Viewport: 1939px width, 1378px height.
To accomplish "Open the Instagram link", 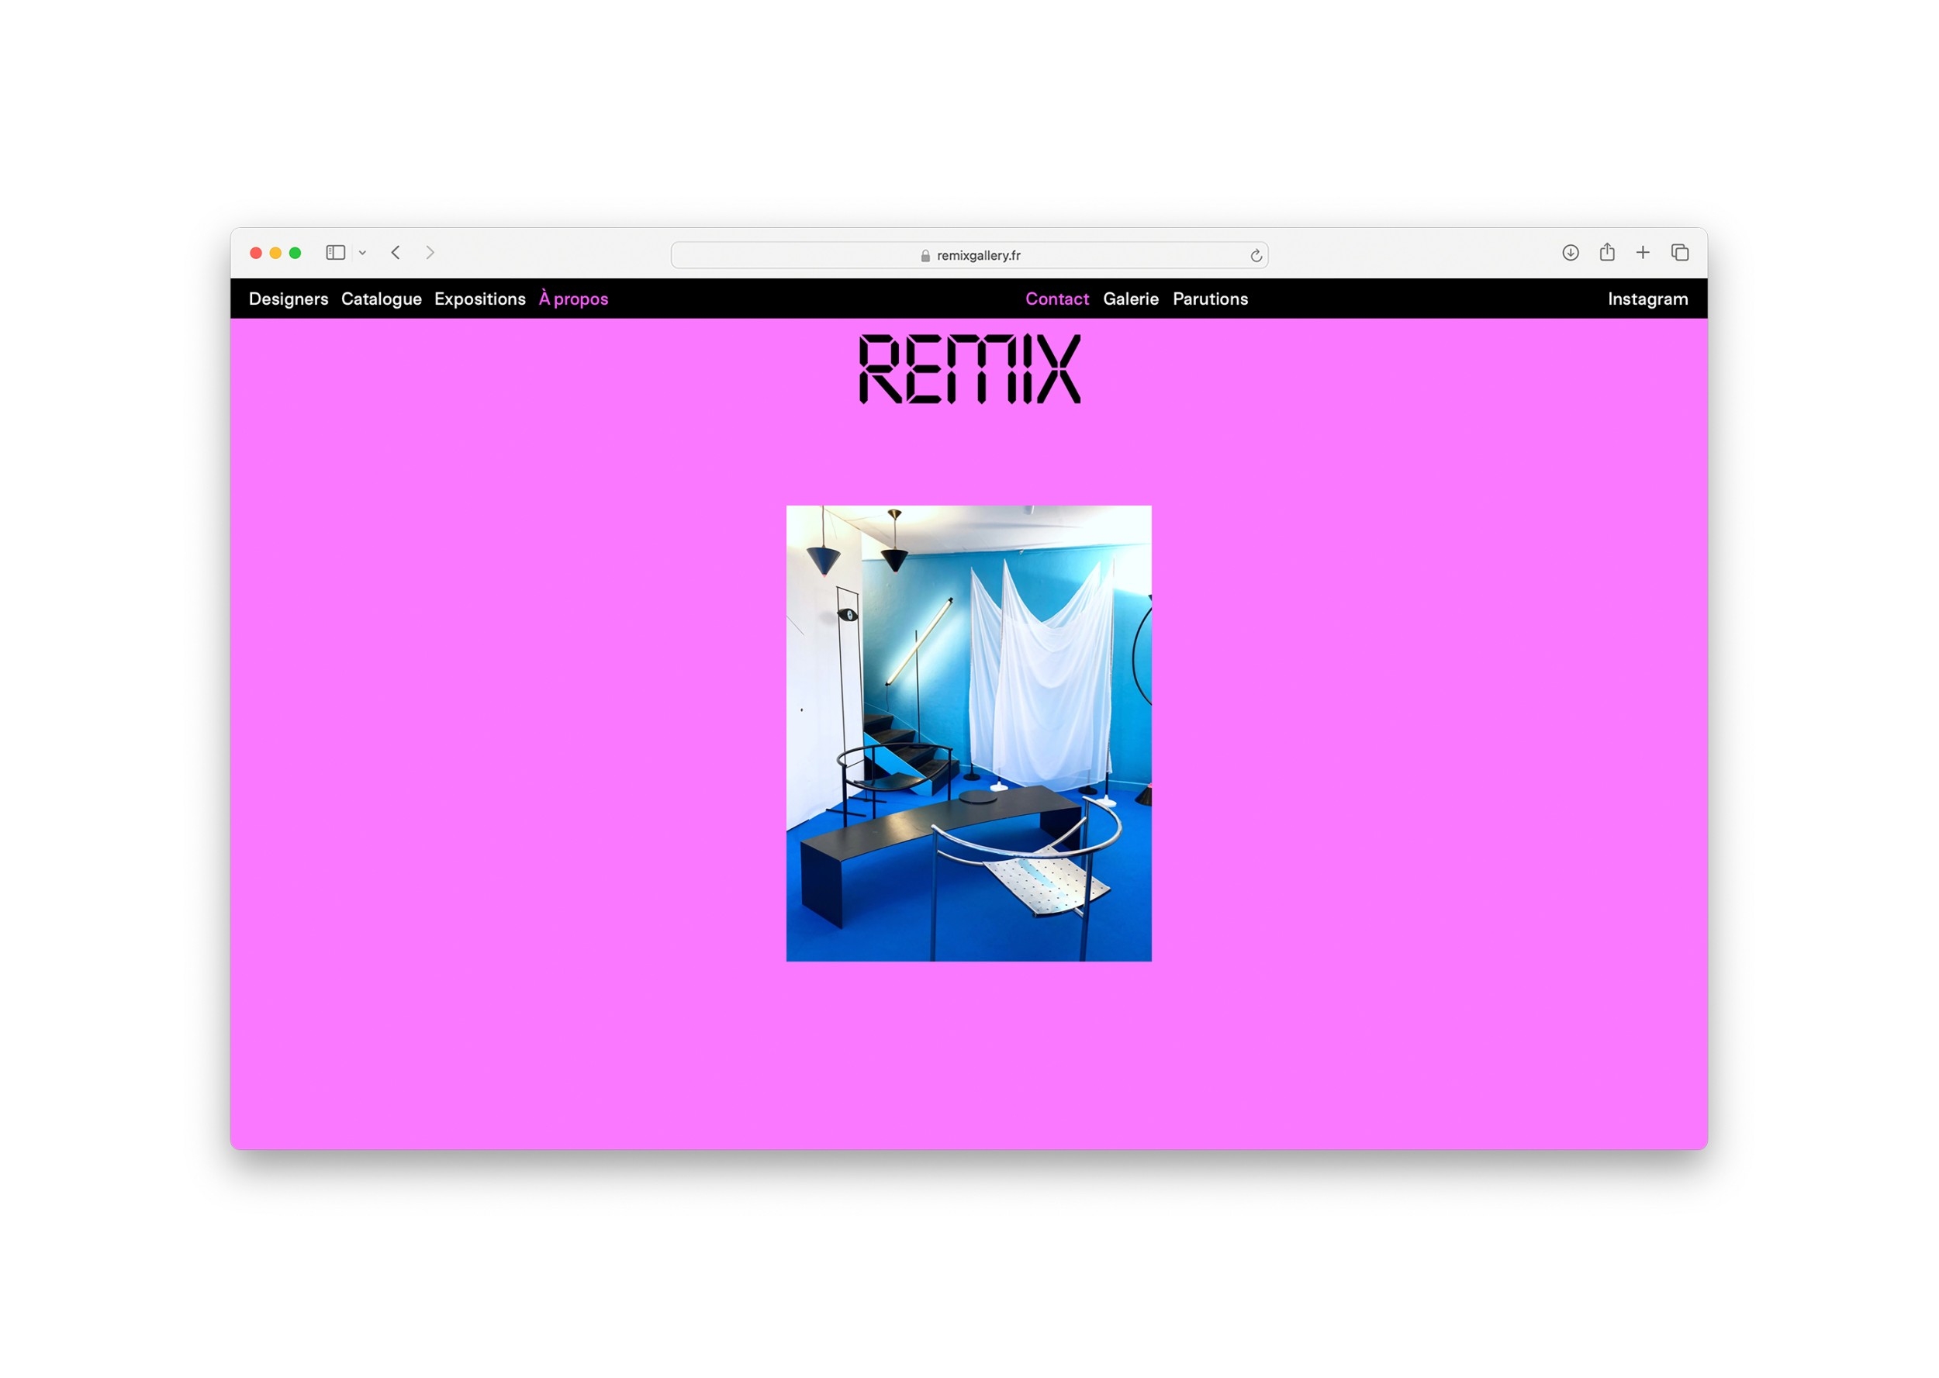I will 1647,299.
